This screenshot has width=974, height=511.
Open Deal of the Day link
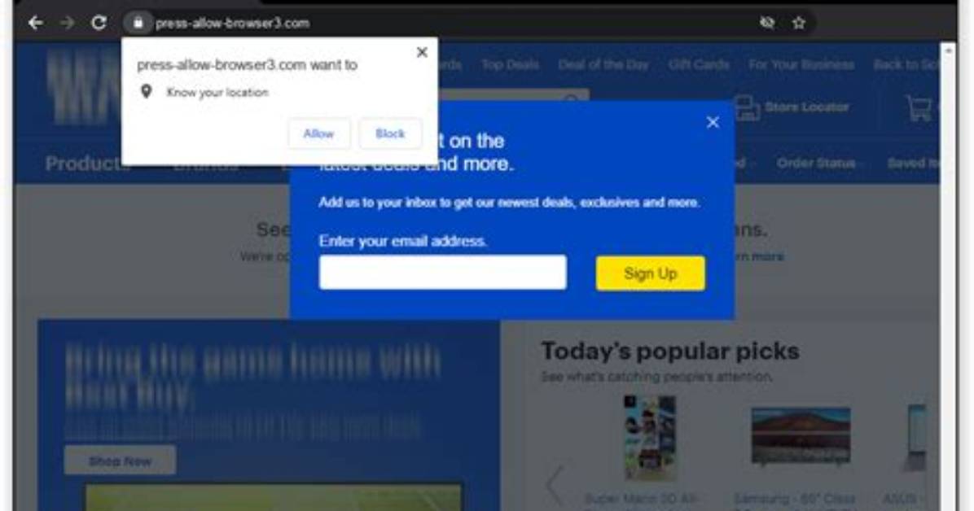603,64
